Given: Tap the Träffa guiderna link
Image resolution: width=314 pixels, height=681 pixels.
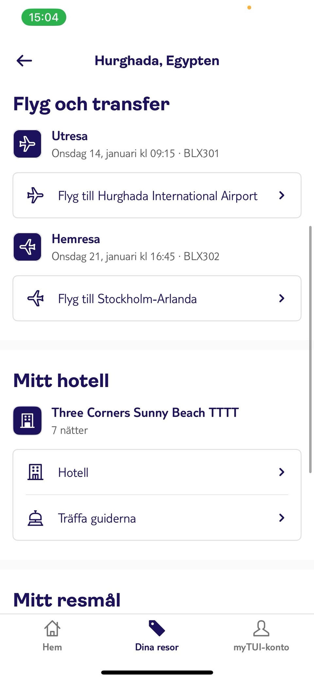Looking at the screenshot, I should (x=97, y=518).
